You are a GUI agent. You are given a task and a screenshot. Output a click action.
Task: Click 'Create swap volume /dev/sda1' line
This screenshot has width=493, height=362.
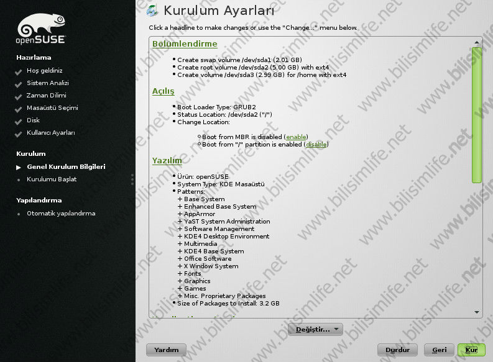click(x=239, y=60)
